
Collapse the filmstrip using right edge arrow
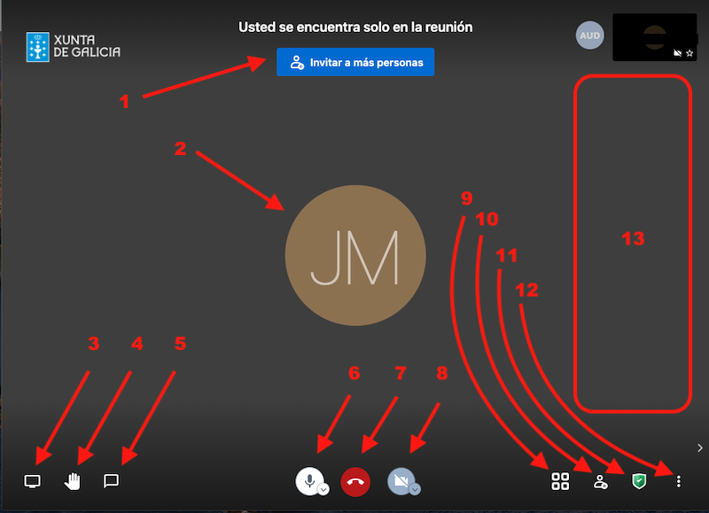(699, 448)
